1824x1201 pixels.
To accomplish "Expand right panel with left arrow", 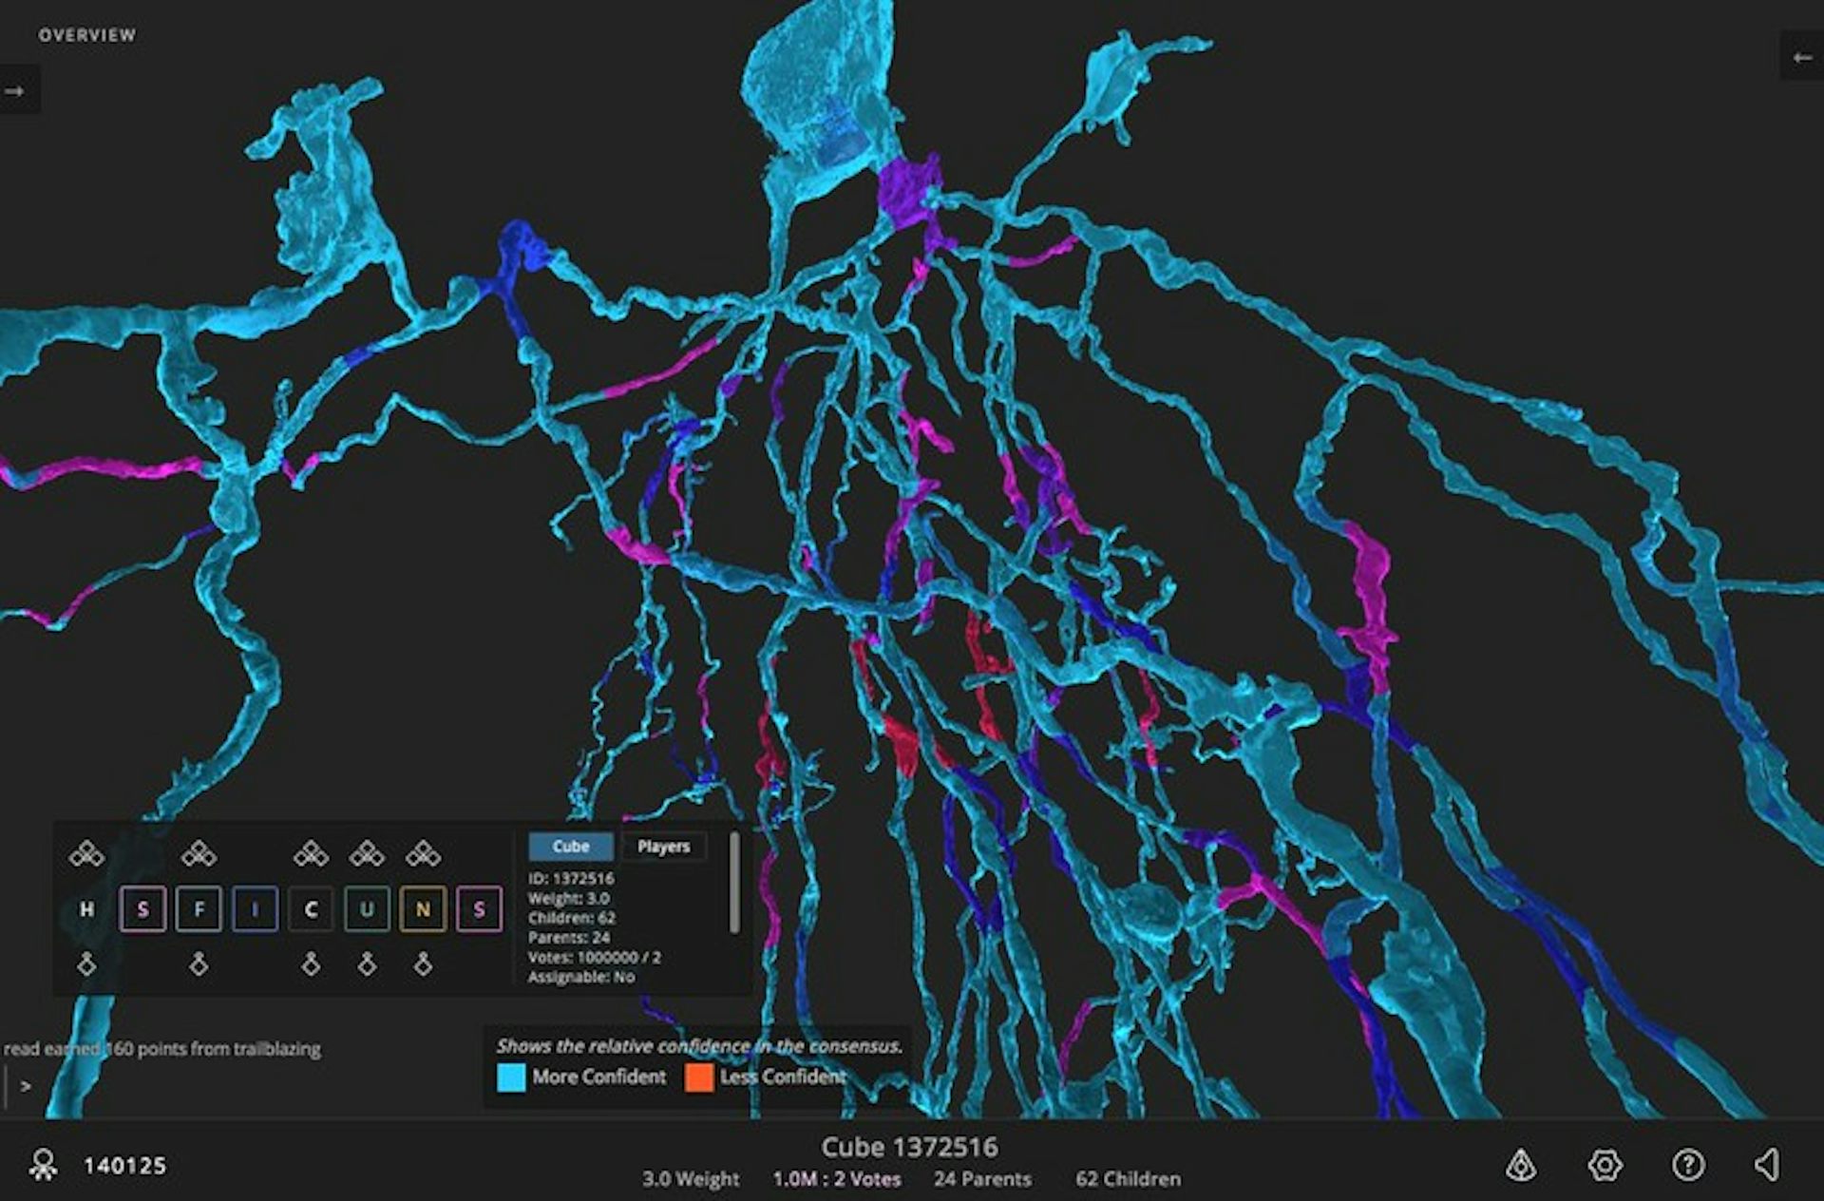I will (x=1801, y=58).
